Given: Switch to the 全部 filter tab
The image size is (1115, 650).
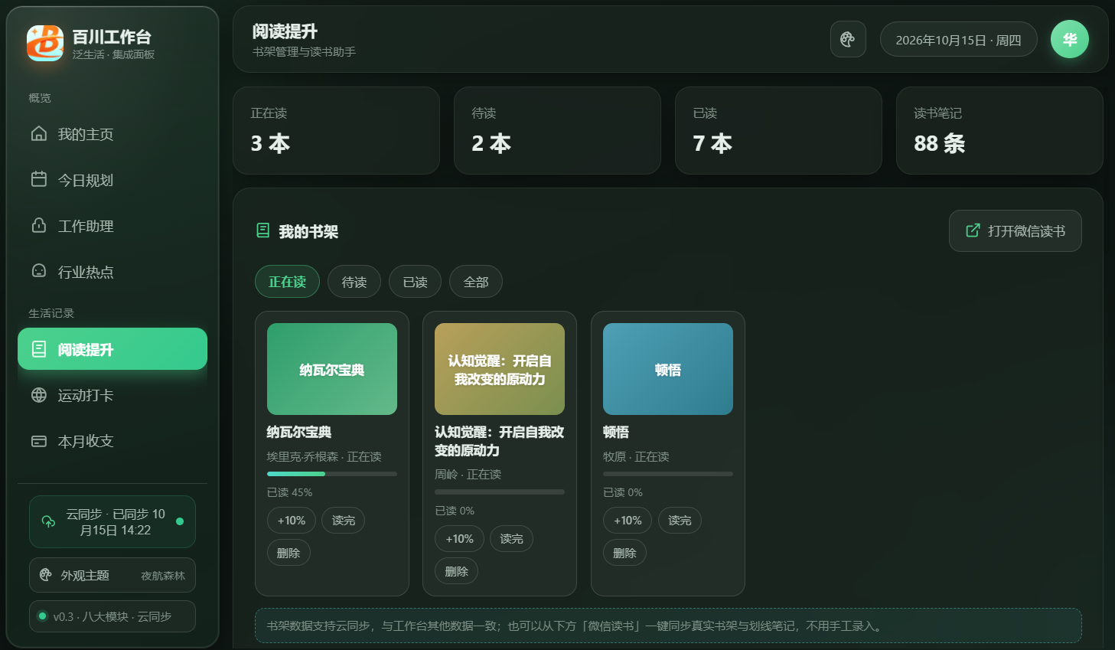Looking at the screenshot, I should 476,282.
